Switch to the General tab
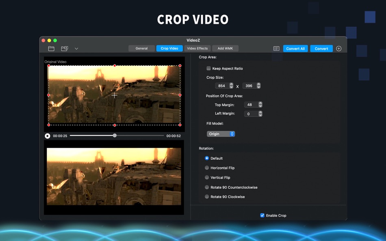Screen dimensions: 386x241 pyautogui.click(x=141, y=48)
